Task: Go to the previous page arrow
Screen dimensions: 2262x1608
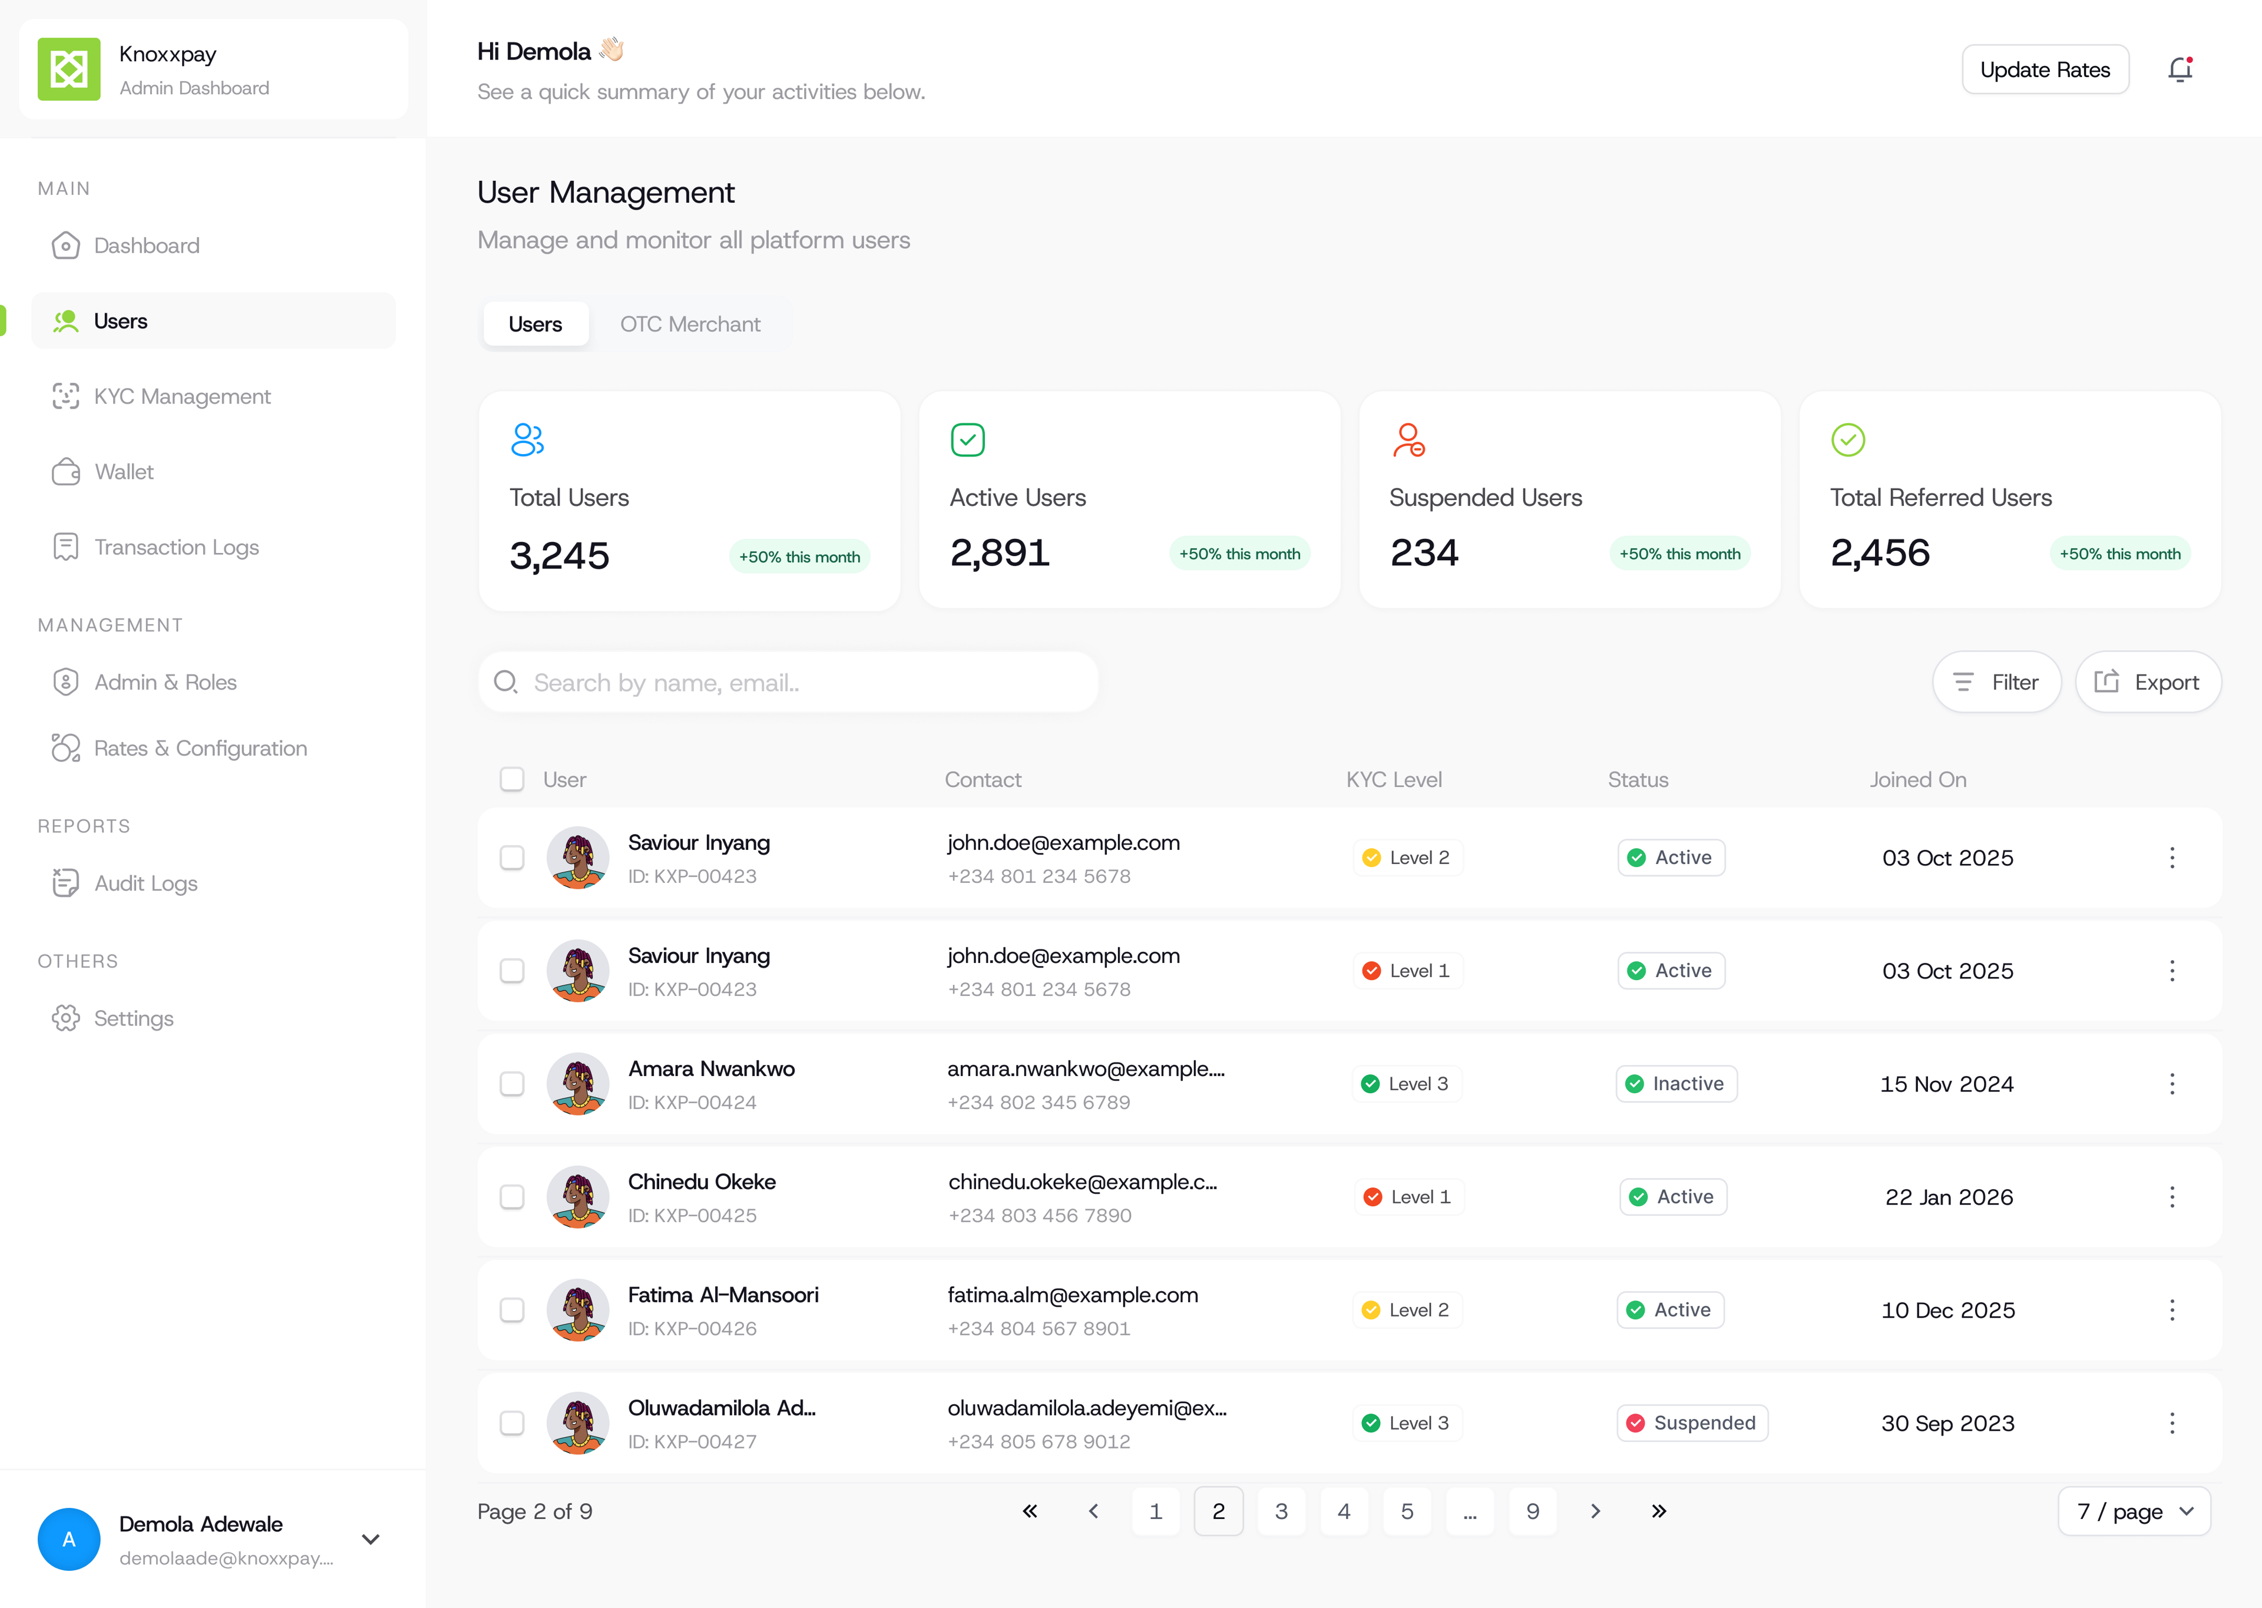Action: pyautogui.click(x=1093, y=1511)
